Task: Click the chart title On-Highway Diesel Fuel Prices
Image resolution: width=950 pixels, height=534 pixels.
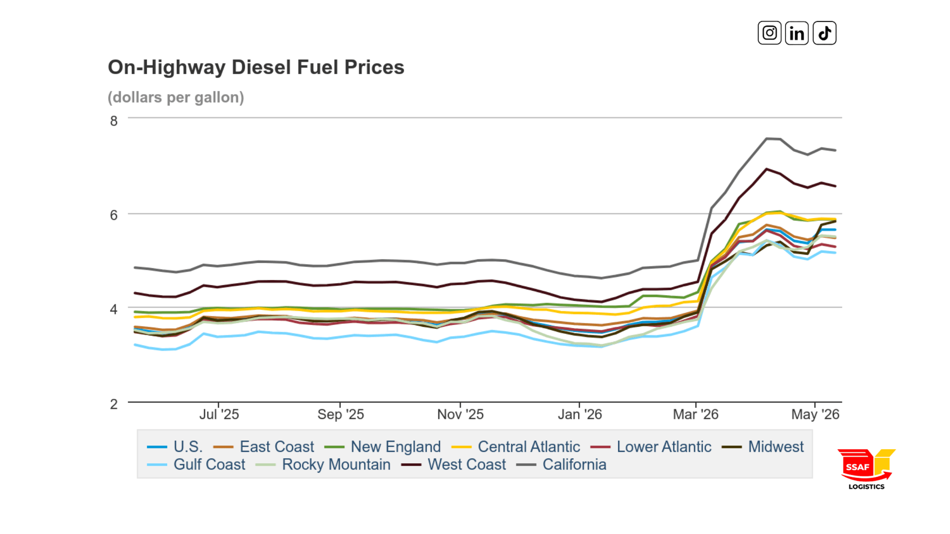Action: tap(256, 67)
